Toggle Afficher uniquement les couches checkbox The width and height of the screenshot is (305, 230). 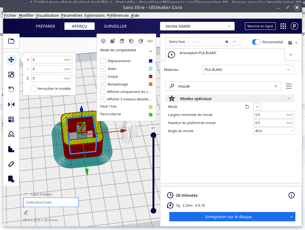tap(103, 92)
